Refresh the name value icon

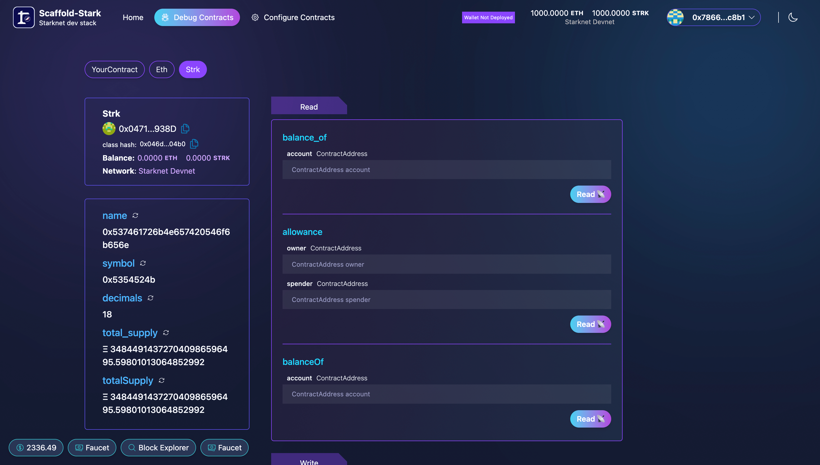click(135, 216)
